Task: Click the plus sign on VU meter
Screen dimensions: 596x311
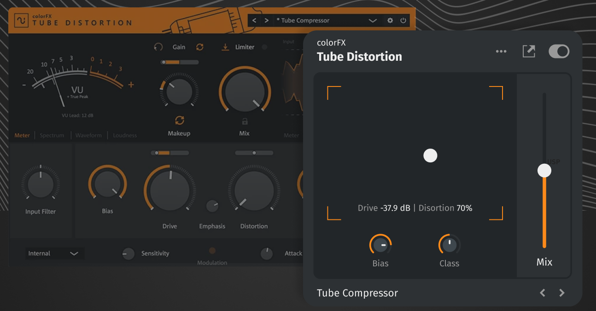Action: (131, 85)
